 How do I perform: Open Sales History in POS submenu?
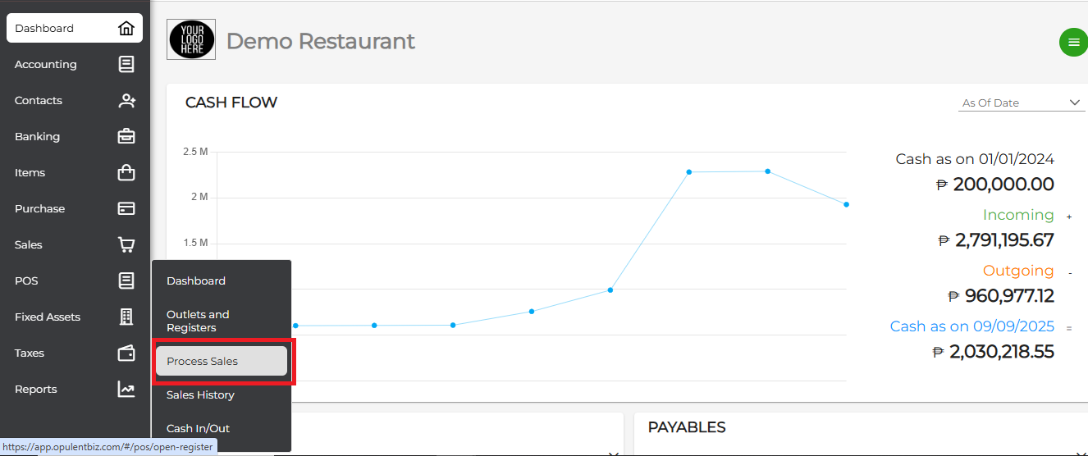point(200,395)
